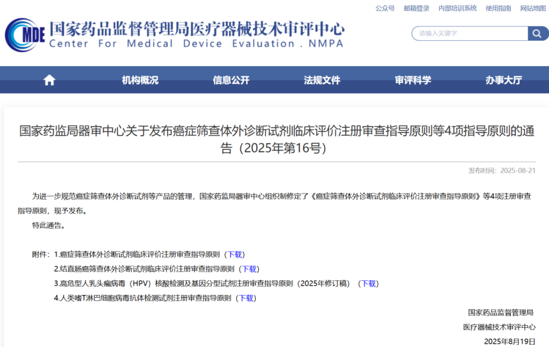
Task: Click the text 特此通告。
Action: [49, 226]
